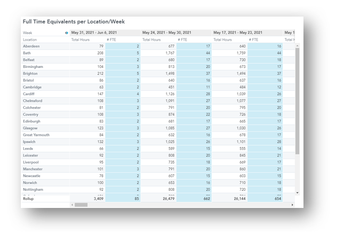Click Bath's 1,767 Total Hours cell

161,53
